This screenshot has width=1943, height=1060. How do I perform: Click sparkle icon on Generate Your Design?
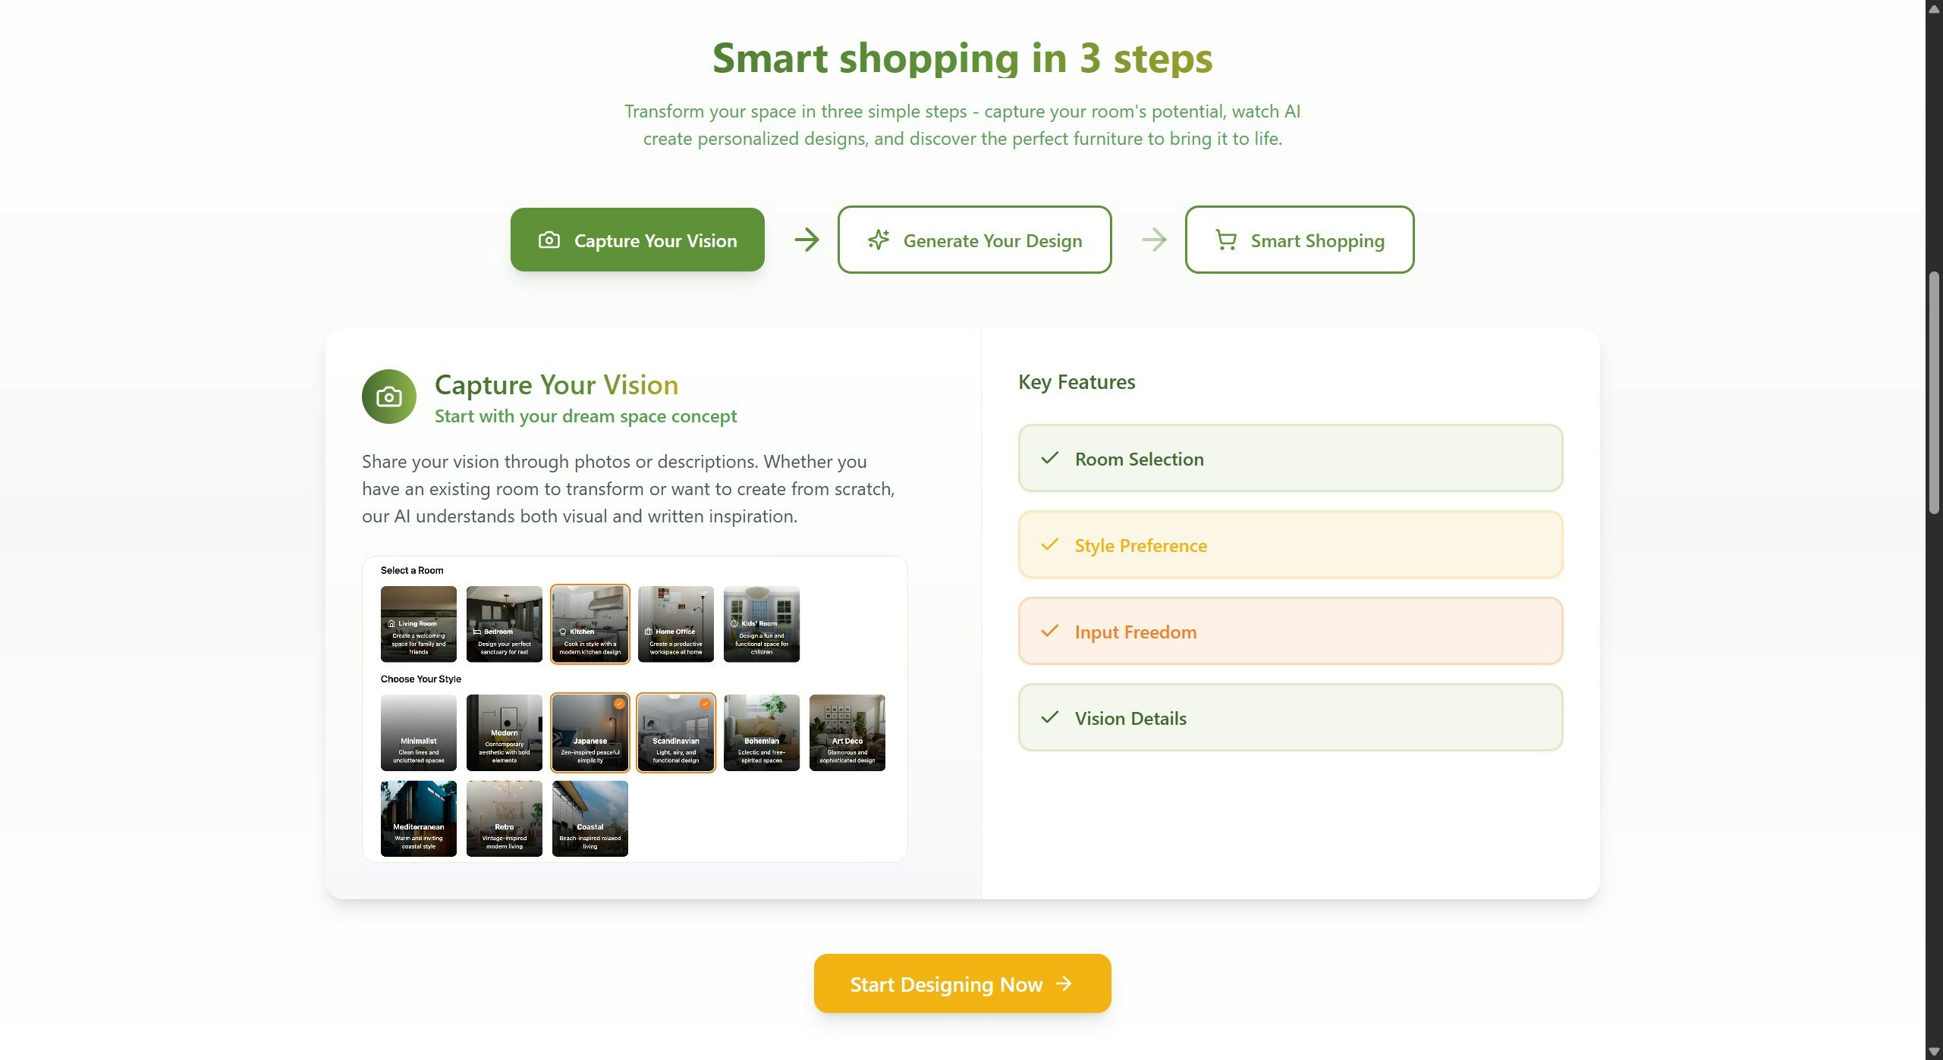click(879, 240)
